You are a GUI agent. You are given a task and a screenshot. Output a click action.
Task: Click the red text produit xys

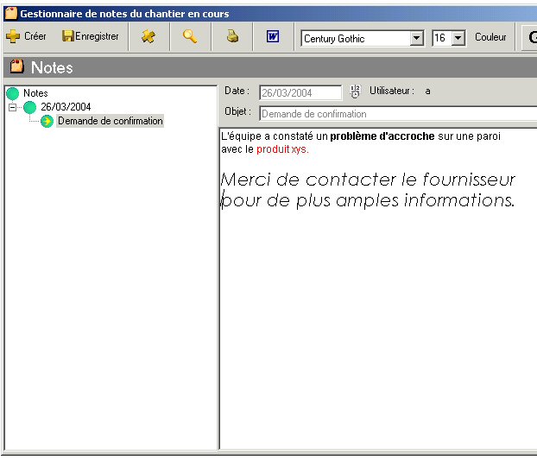[282, 149]
